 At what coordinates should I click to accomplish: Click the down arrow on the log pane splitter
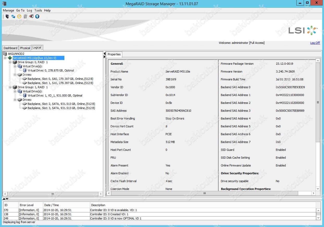click(x=7, y=199)
